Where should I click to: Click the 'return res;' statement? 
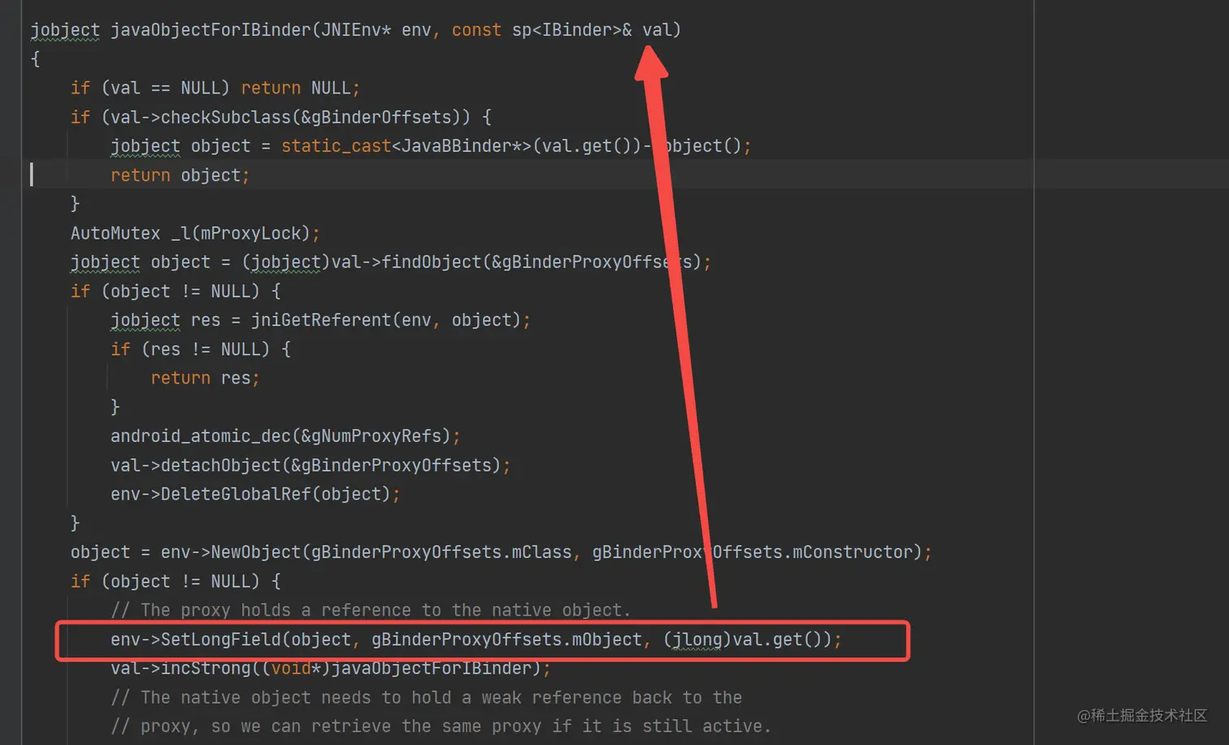tap(205, 379)
